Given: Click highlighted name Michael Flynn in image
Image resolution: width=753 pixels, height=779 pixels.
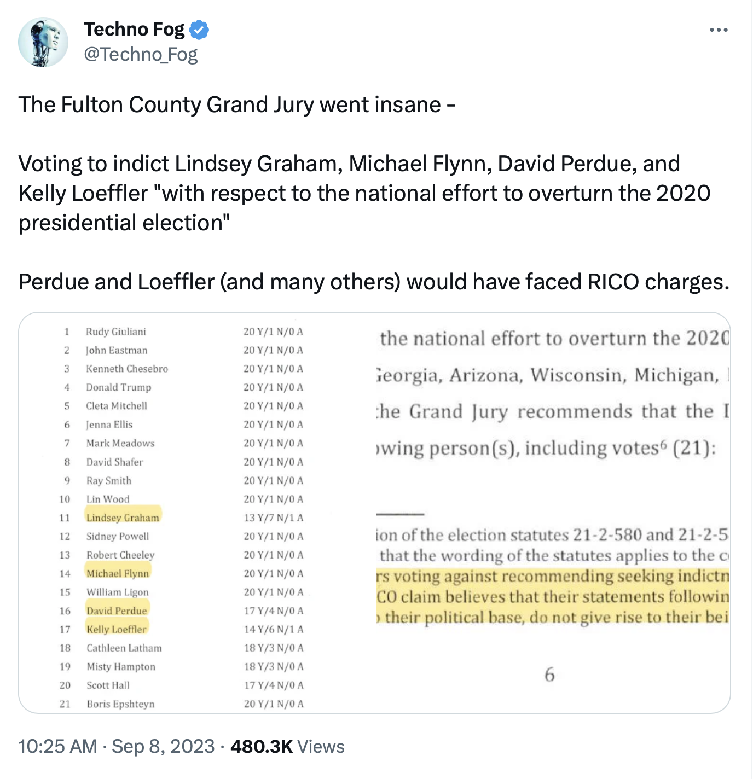Looking at the screenshot, I should click(118, 573).
